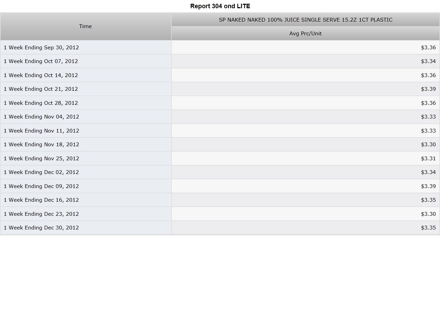Select row '1 Week Ending Oct 28, 2012'
The width and height of the screenshot is (440, 324).
pos(220,103)
